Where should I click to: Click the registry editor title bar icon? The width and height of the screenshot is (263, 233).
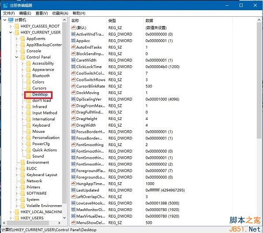pos(5,5)
